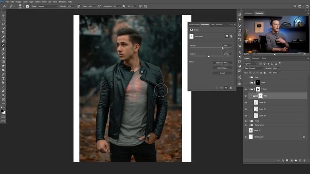The image size is (310, 174).
Task: Toggle visibility of T-Shirt group
Action: click(246, 89)
